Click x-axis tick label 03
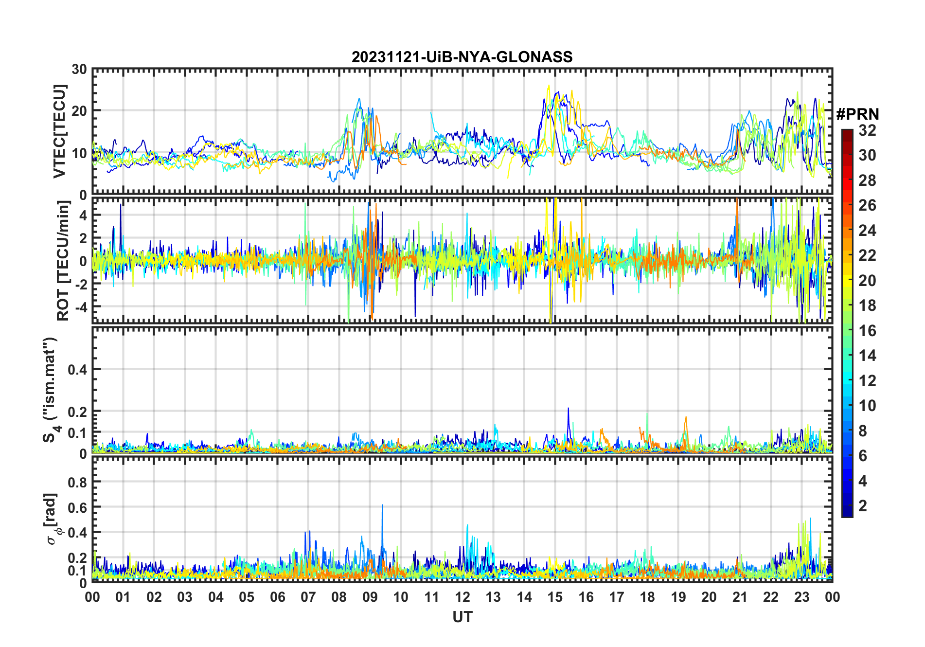 [x=185, y=597]
